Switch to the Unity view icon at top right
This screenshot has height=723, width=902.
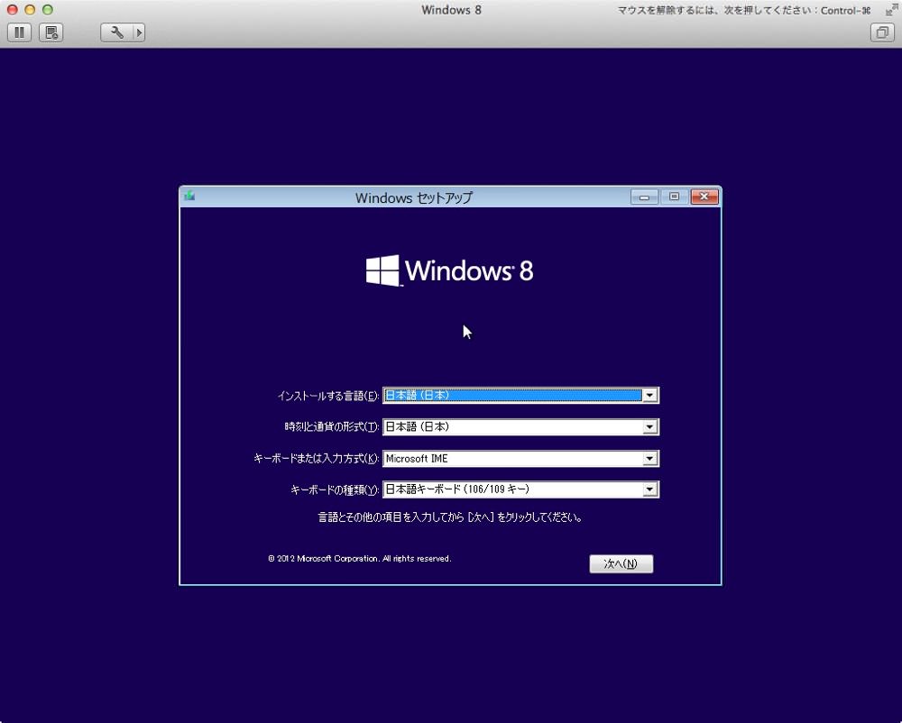[882, 32]
